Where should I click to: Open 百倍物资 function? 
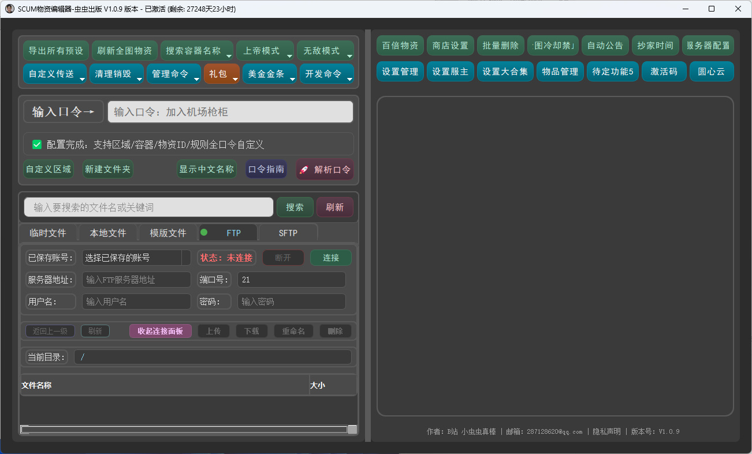(400, 46)
